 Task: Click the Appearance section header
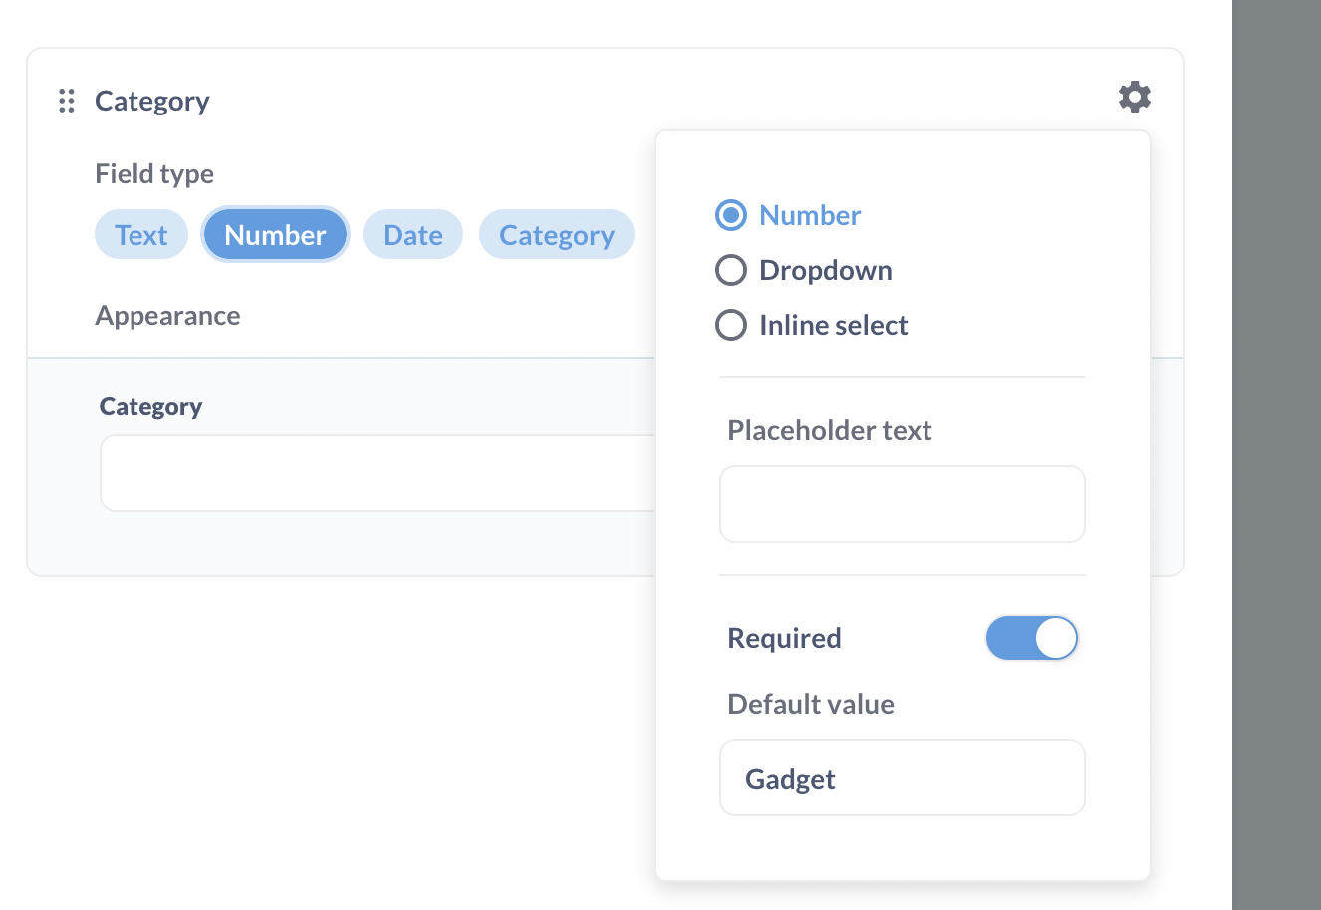(x=167, y=316)
